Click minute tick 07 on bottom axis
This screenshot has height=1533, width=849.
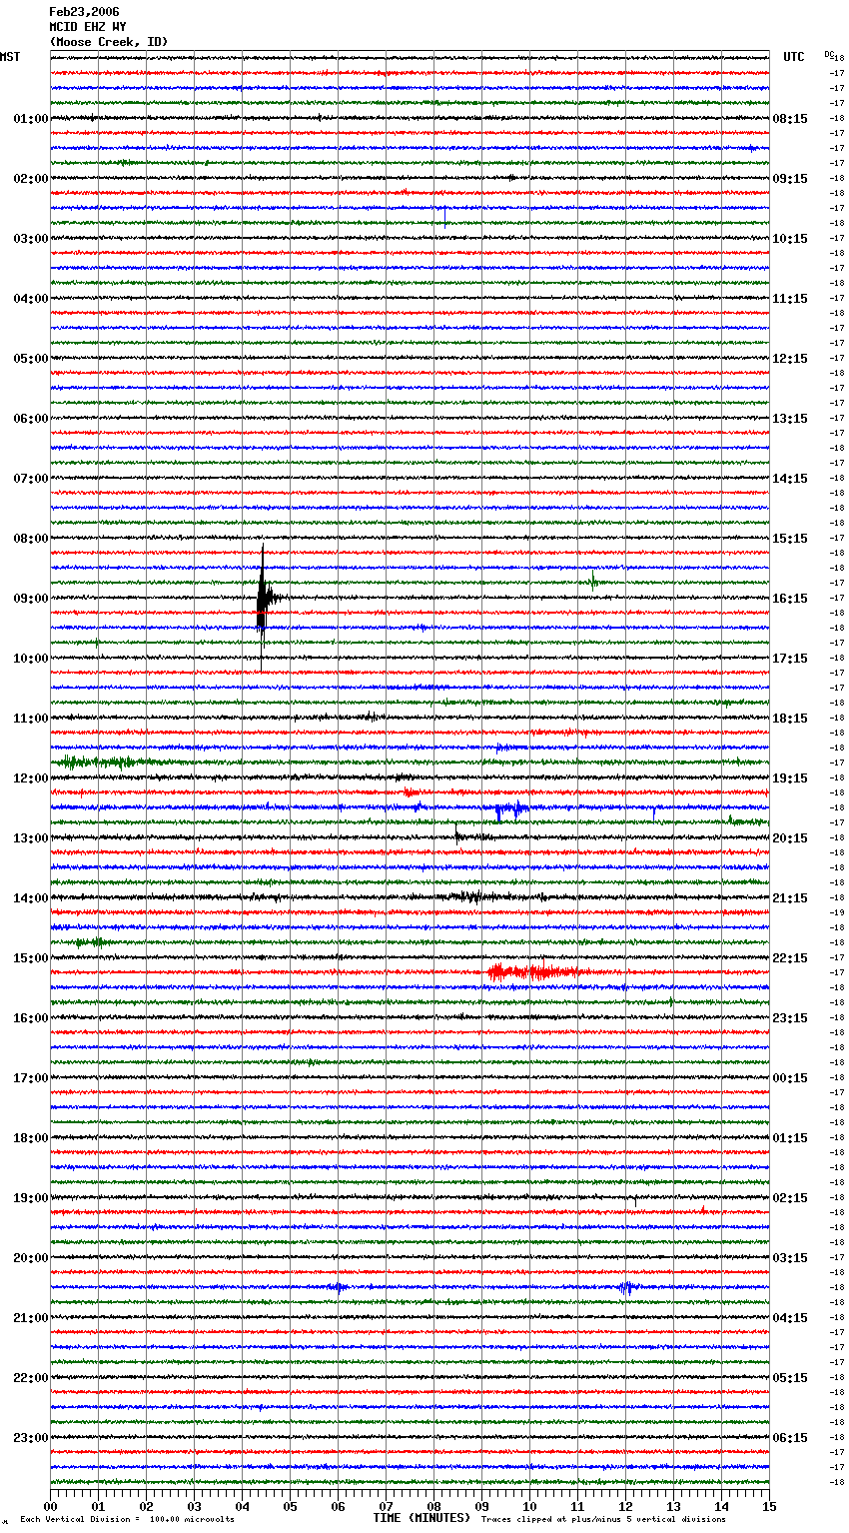click(387, 1506)
